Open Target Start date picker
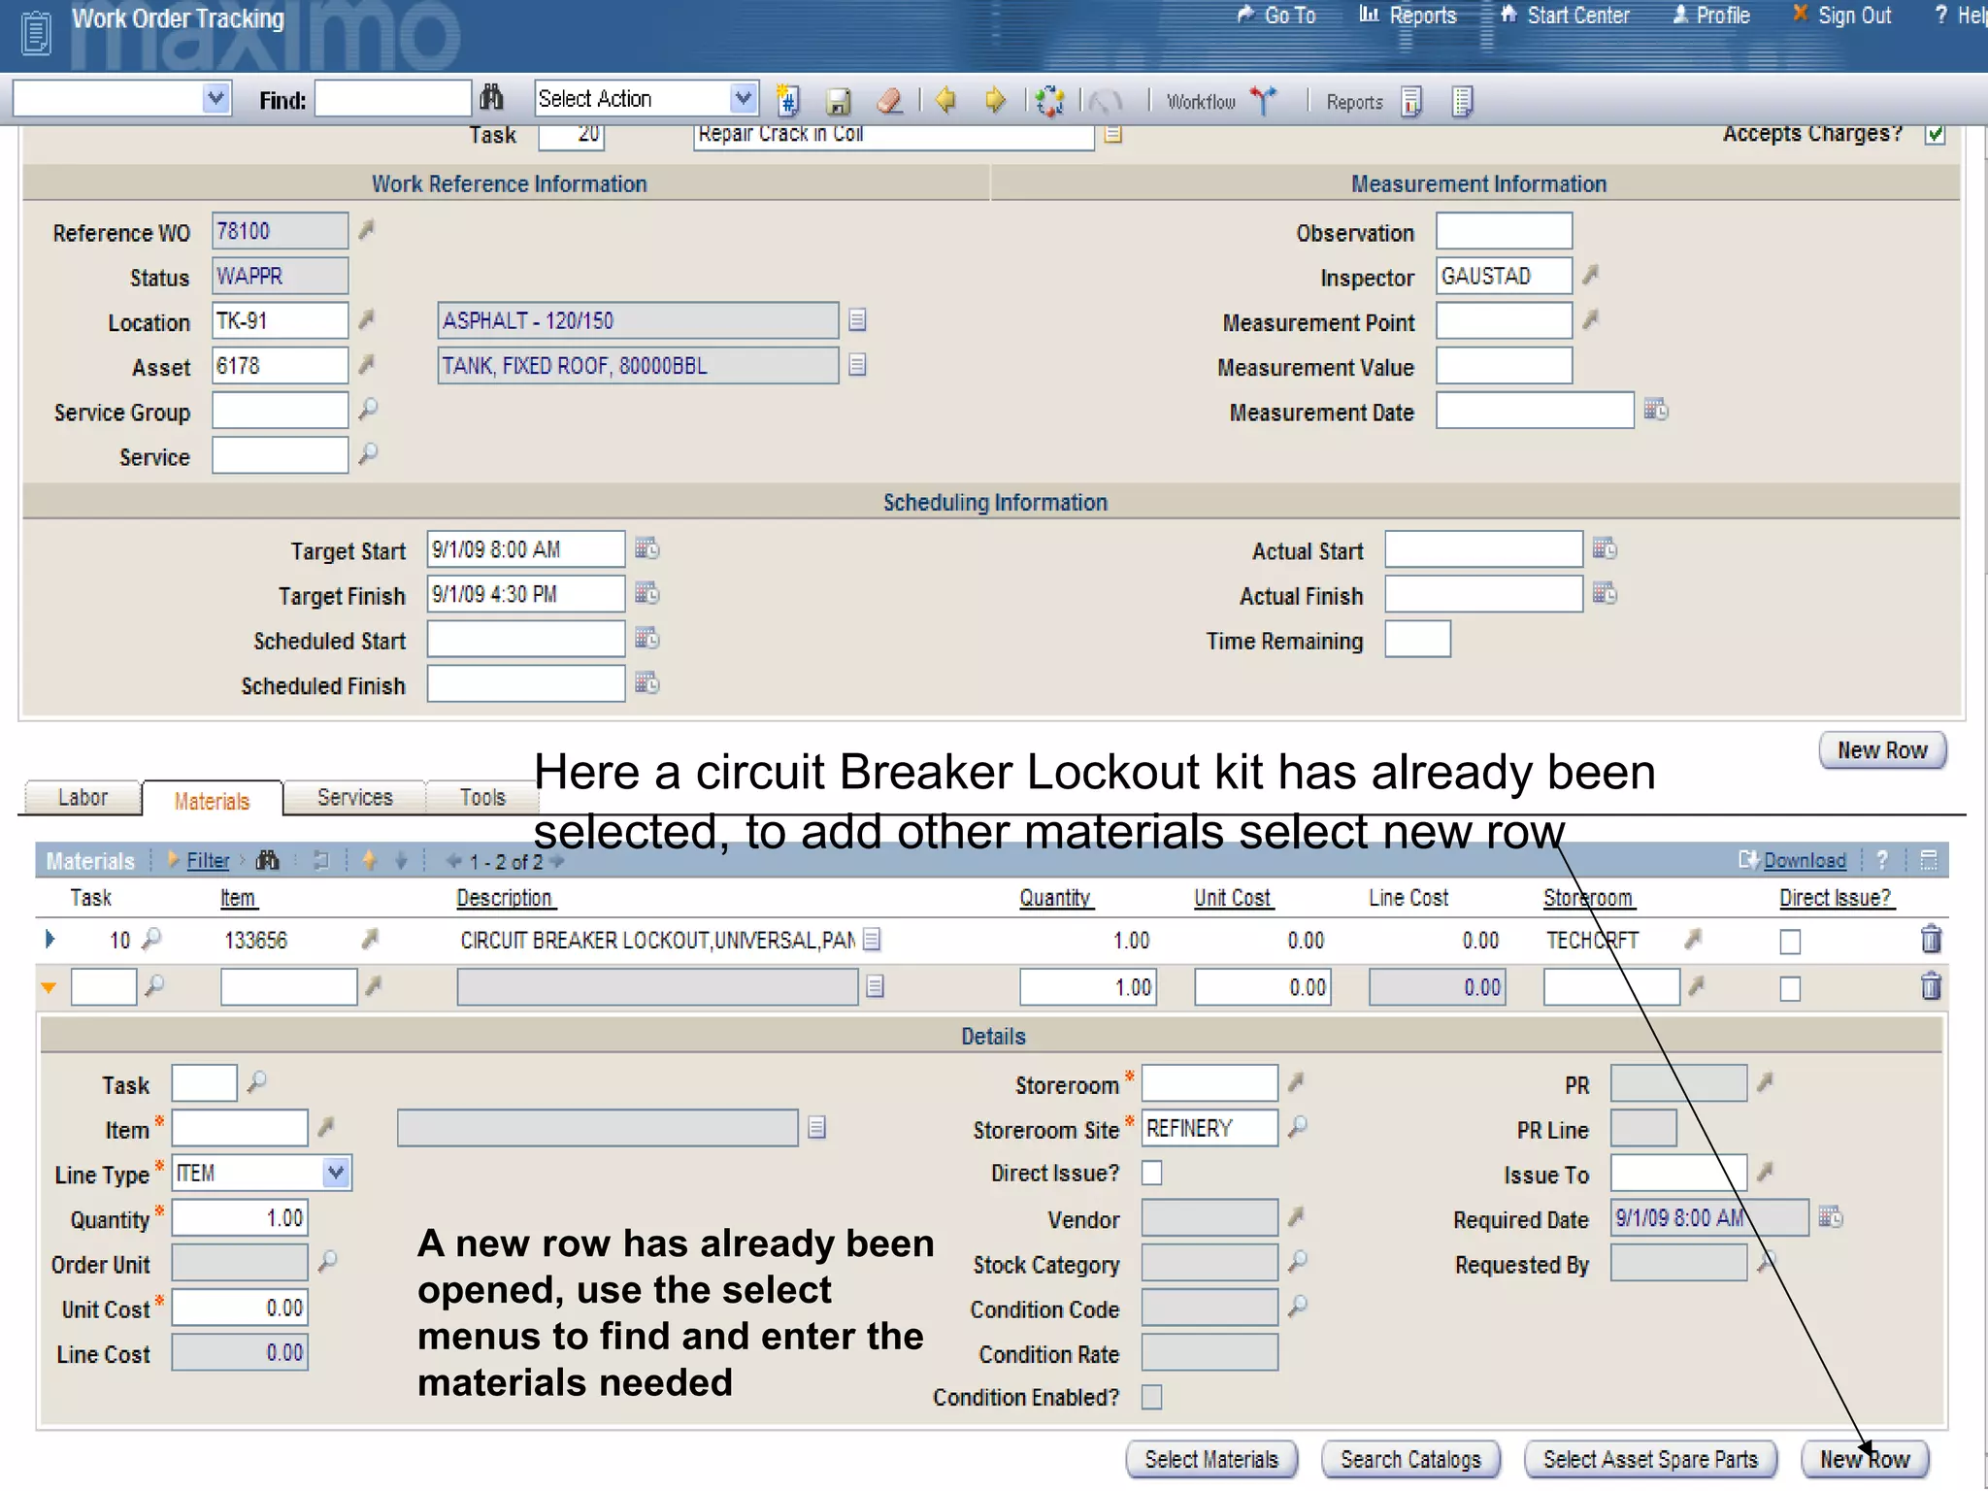1988x1491 pixels. point(647,548)
